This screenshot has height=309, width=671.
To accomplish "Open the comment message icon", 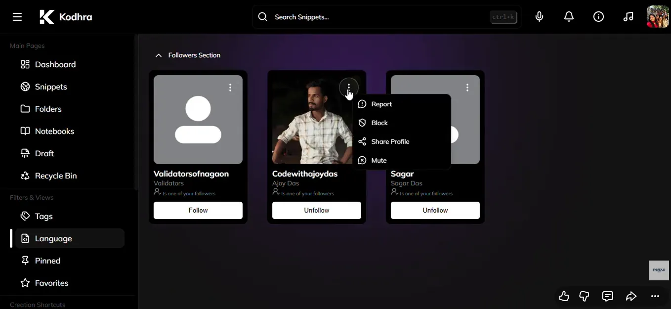I will click(608, 296).
